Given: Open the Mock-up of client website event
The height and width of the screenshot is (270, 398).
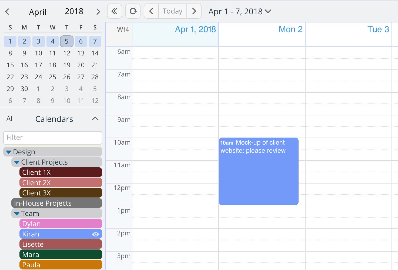Looking at the screenshot, I should click(258, 170).
